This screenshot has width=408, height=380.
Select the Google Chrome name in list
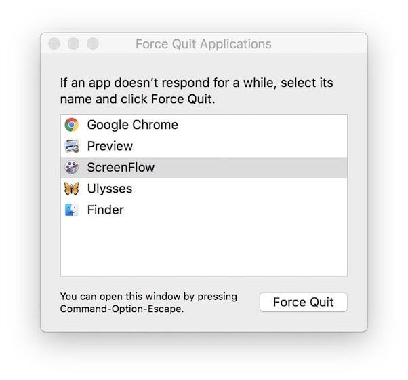click(x=132, y=125)
